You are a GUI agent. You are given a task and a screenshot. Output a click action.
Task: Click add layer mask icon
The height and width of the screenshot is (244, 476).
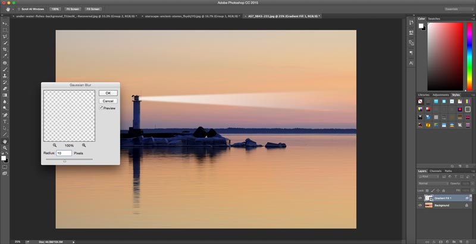(x=440, y=242)
